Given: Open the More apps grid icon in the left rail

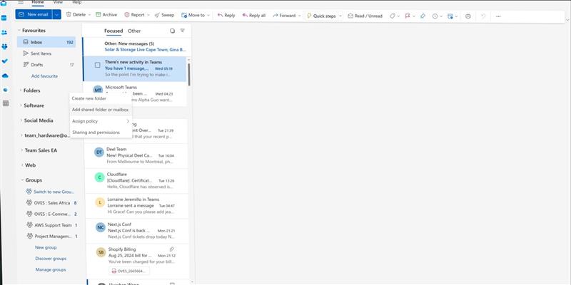Looking at the screenshot, I should (6, 103).
